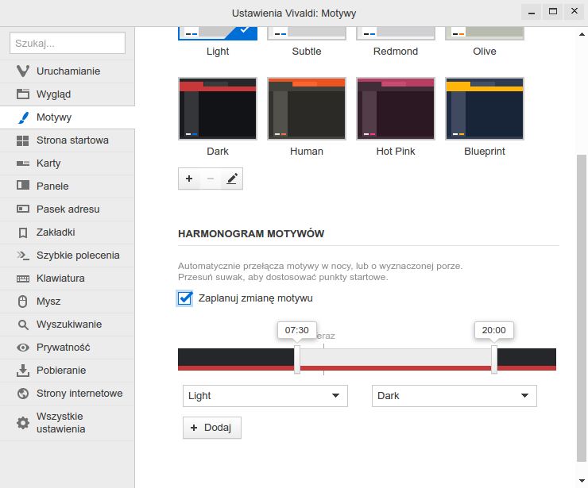Open Pasek adresu settings section
Image resolution: width=588 pixels, height=488 pixels.
point(68,209)
